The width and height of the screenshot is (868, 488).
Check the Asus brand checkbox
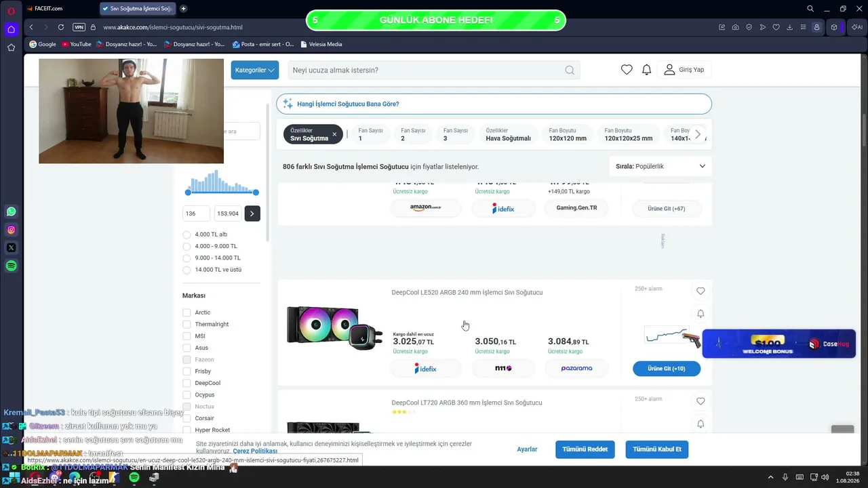pyautogui.click(x=186, y=348)
